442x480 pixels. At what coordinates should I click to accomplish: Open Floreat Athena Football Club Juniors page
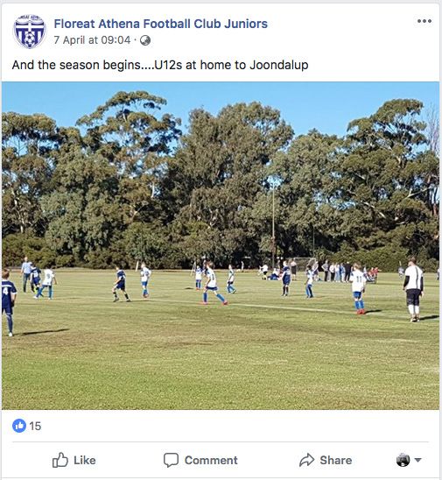click(160, 24)
